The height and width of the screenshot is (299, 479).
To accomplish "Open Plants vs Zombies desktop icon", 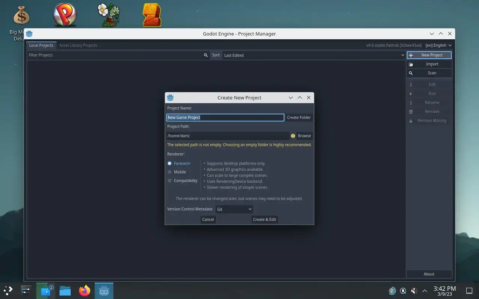I will tap(109, 15).
